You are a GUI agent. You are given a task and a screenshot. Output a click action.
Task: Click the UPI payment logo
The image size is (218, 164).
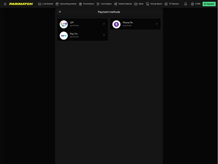[x=64, y=24]
